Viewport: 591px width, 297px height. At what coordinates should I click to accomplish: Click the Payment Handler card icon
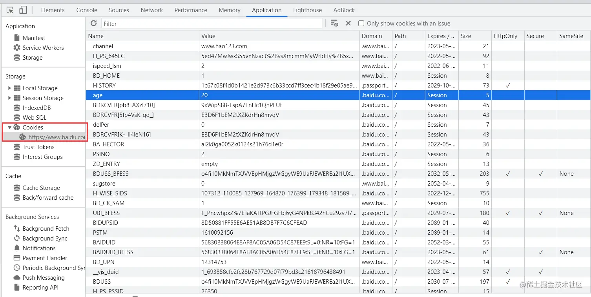(17, 258)
